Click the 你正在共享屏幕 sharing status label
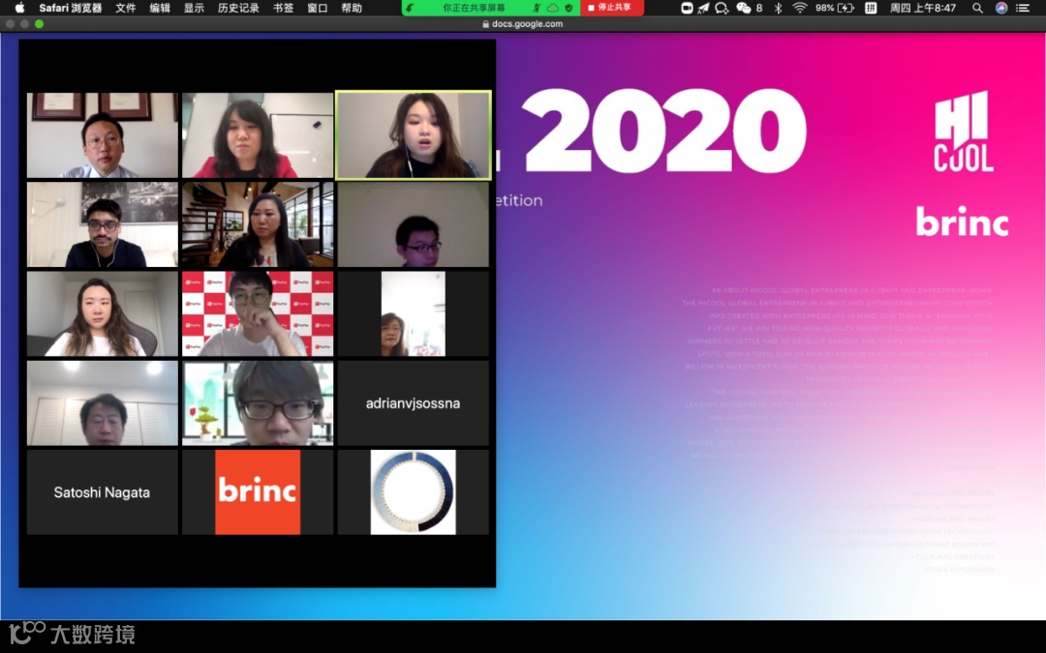 [x=475, y=8]
